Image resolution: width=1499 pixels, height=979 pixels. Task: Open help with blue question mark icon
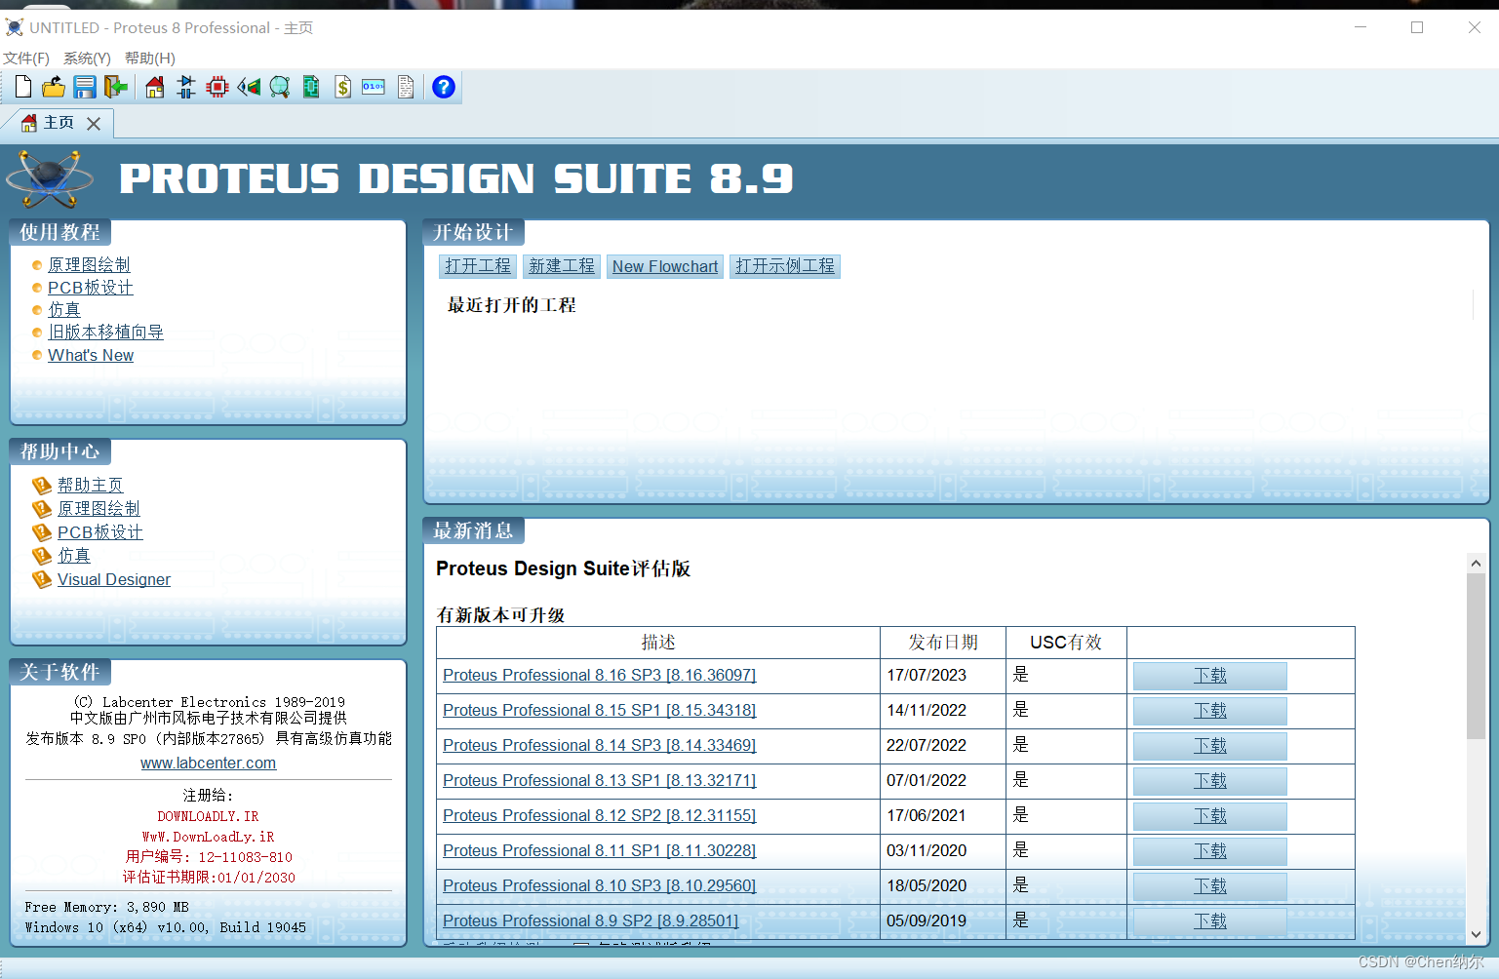tap(444, 87)
